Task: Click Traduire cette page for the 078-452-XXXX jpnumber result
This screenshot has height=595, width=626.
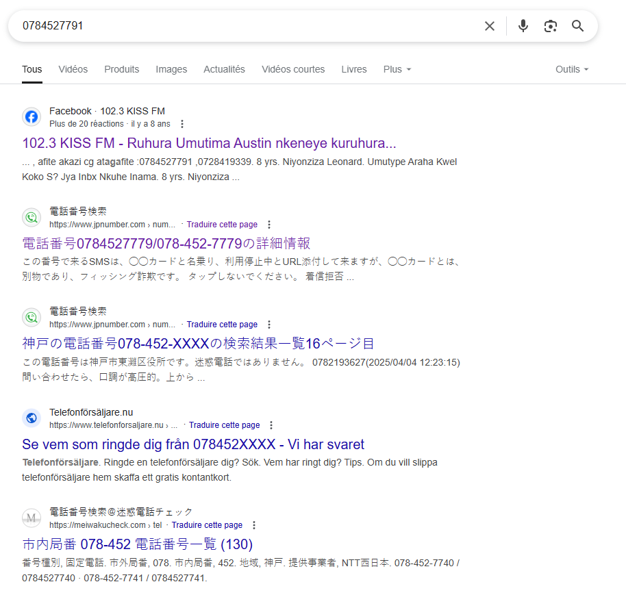Action: tap(222, 325)
